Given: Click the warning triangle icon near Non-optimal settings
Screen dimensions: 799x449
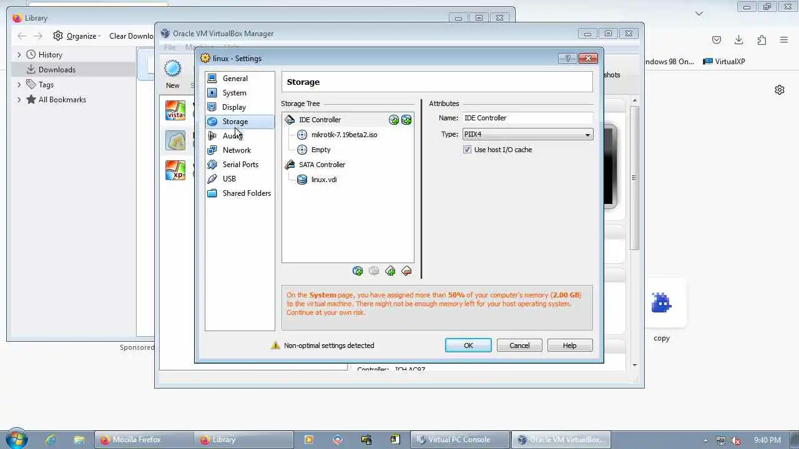Looking at the screenshot, I should coord(275,345).
